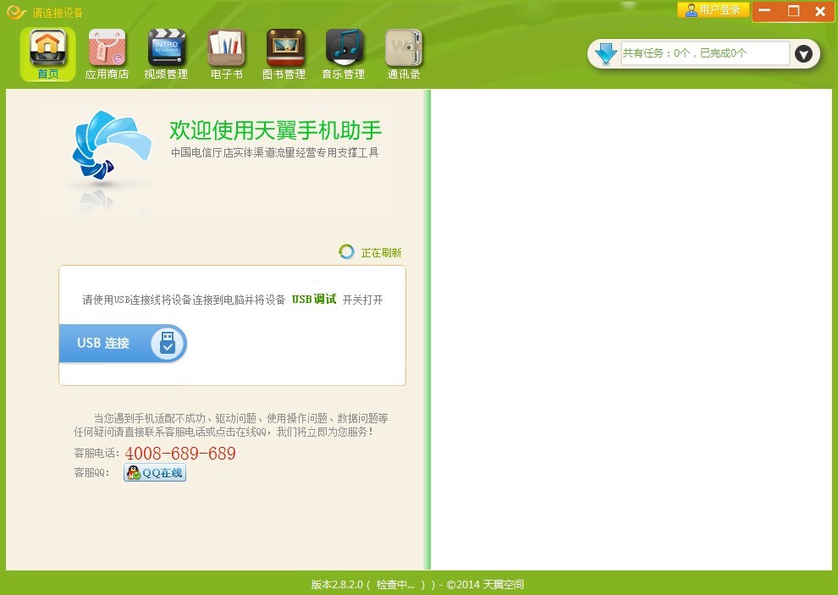Click the USB调试 link
Viewport: 838px width, 595px height.
pyautogui.click(x=314, y=300)
